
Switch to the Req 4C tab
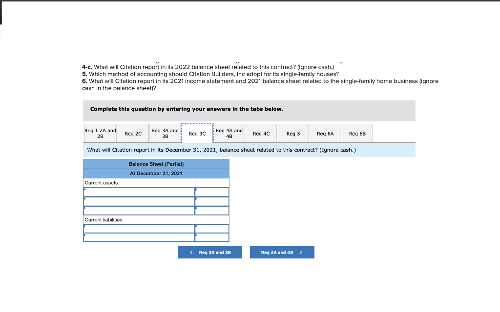tap(261, 134)
